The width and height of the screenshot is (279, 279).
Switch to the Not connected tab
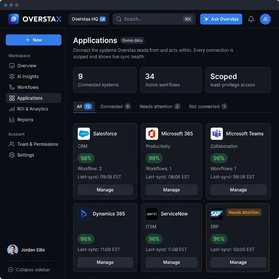208,107
